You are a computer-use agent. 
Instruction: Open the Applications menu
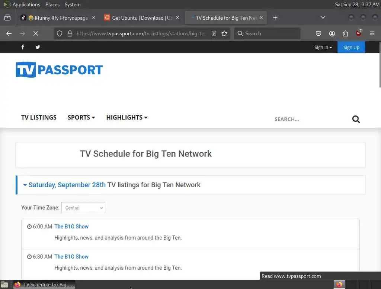pyautogui.click(x=26, y=4)
